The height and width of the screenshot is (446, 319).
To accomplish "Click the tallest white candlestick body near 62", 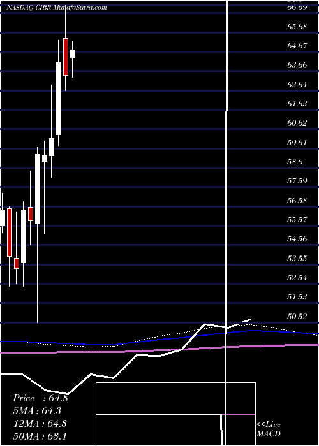I will pos(59,99).
